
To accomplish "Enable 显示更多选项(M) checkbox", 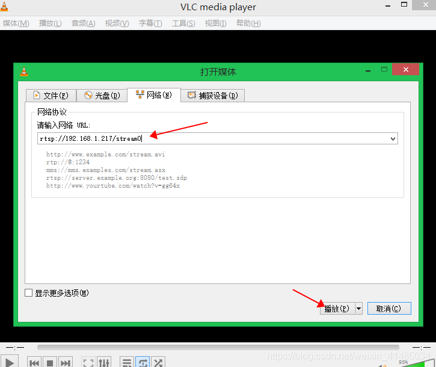I will point(29,293).
